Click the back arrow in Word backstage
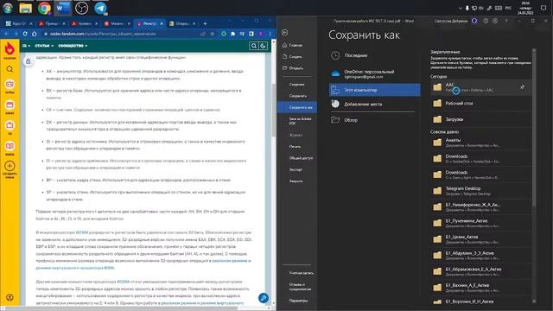 click(285, 33)
